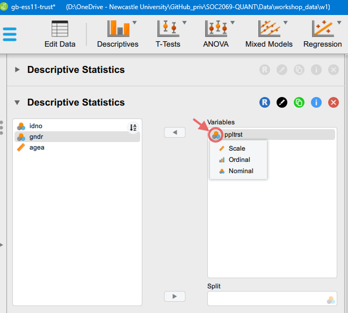Image resolution: width=348 pixels, height=313 pixels.
Task: Open the hamburger main menu
Action: coord(10,34)
